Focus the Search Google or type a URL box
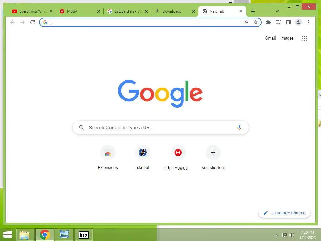This screenshot has height=241, width=321. (x=160, y=127)
